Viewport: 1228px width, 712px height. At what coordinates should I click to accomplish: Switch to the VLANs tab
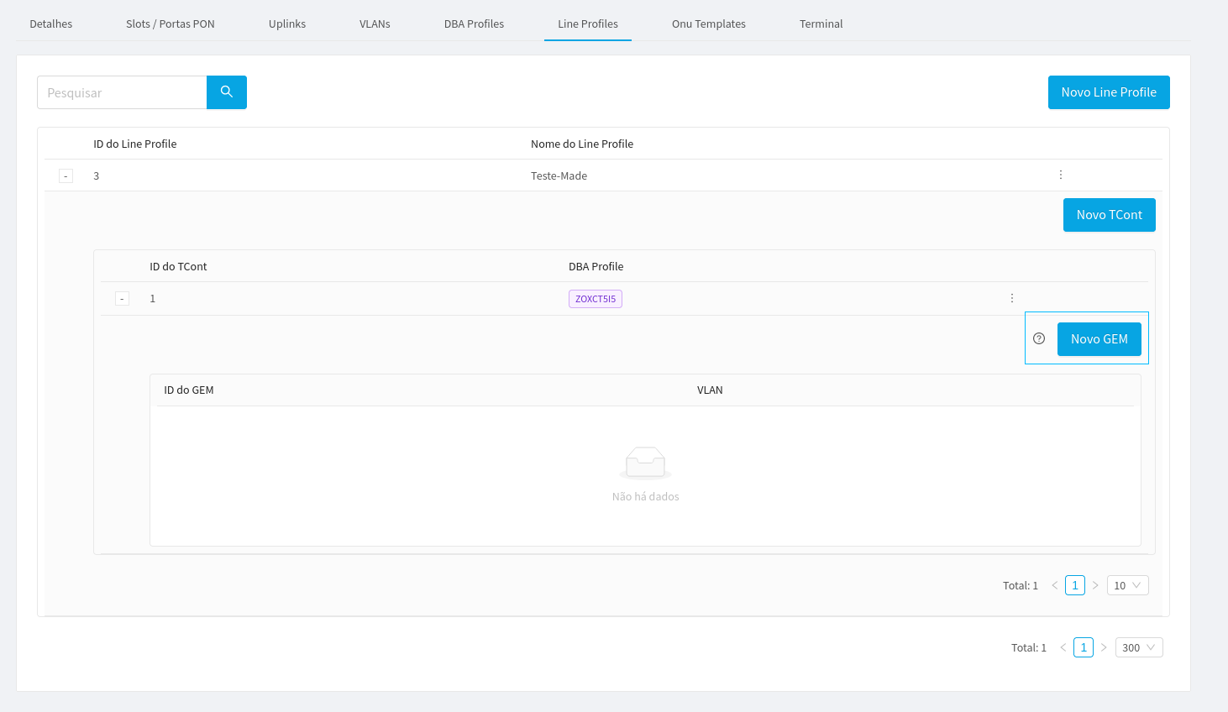coord(375,24)
